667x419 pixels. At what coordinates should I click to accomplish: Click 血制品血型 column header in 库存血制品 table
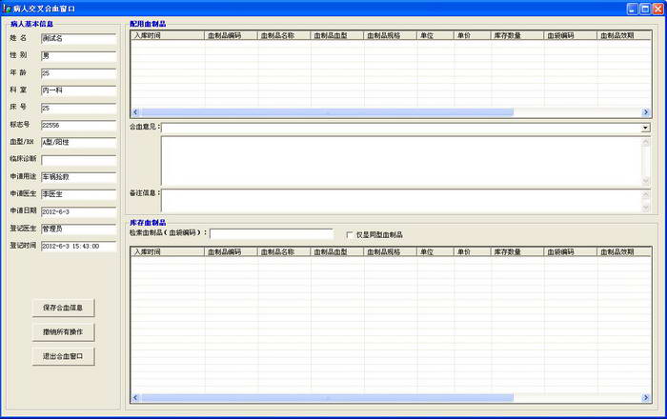(337, 252)
